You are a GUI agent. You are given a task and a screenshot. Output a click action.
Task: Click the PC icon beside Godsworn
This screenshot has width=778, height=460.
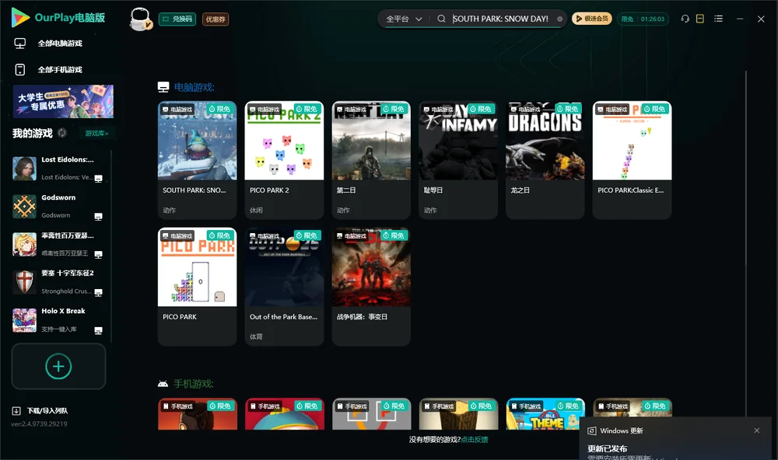point(98,217)
